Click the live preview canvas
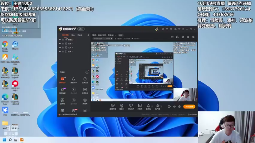 [144, 71]
